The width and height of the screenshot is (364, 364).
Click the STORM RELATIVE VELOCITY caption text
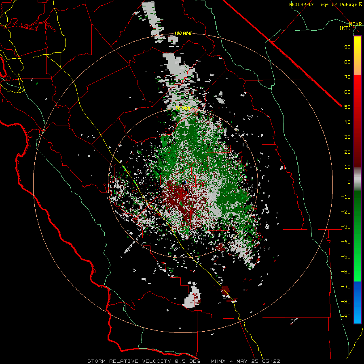coord(129,361)
